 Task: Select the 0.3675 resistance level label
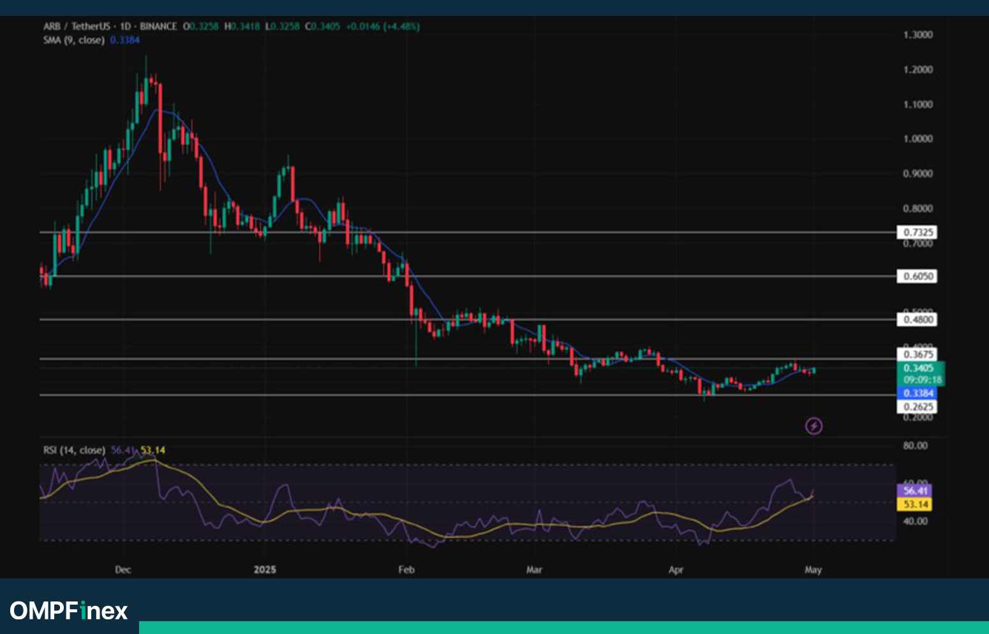[x=917, y=354]
